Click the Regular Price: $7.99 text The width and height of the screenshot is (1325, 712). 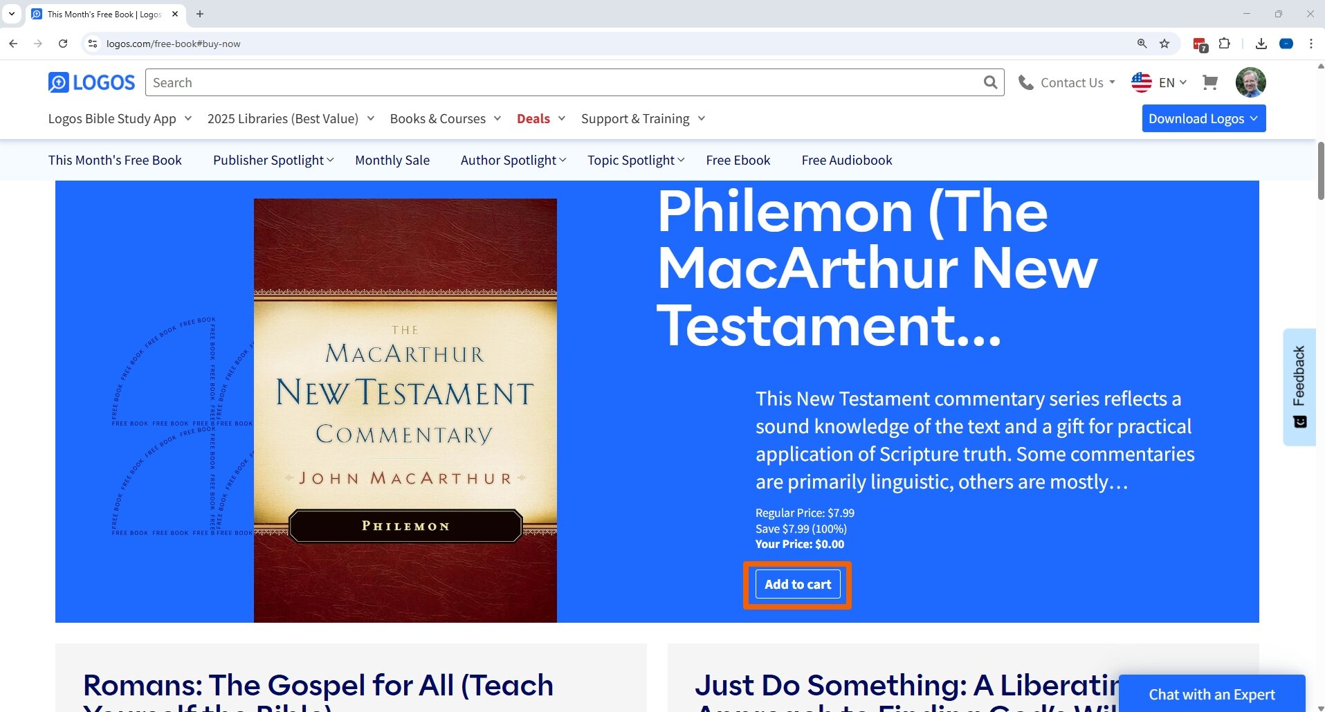coord(805,513)
